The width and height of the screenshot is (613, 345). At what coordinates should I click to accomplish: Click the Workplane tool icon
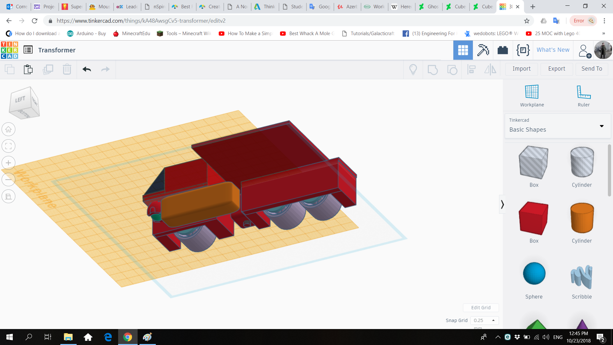click(532, 92)
